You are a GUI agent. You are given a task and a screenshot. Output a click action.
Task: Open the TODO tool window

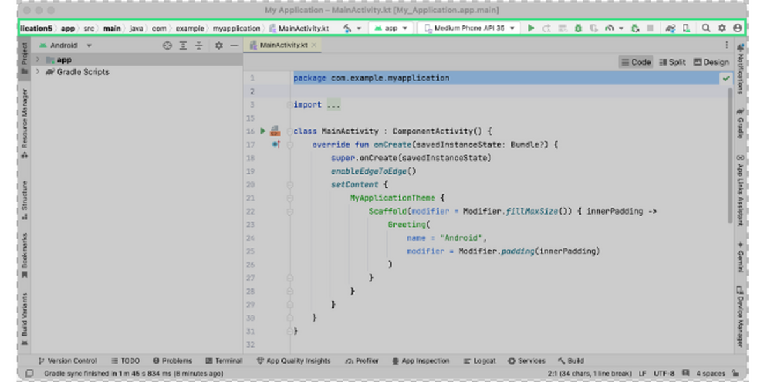coord(125,361)
